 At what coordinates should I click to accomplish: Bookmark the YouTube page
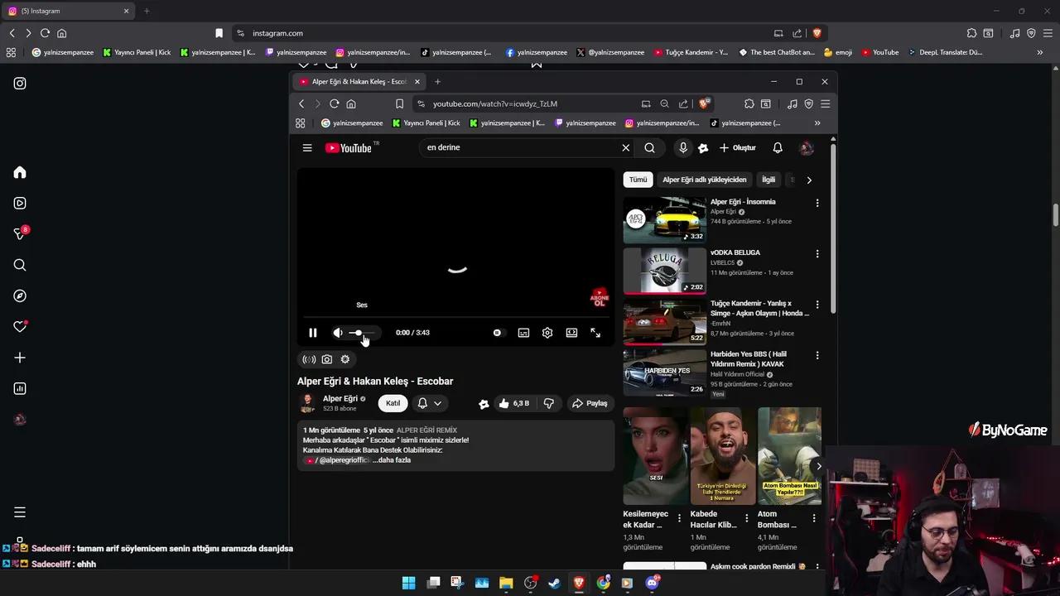point(399,104)
